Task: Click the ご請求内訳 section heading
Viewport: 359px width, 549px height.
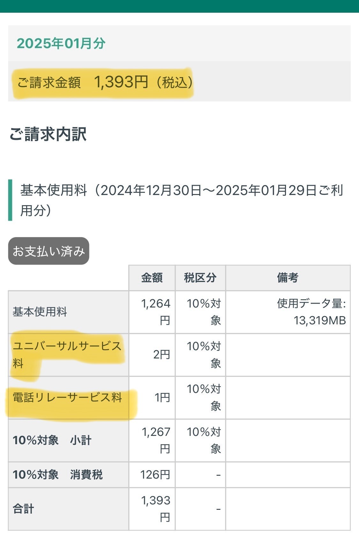Action: [x=48, y=134]
